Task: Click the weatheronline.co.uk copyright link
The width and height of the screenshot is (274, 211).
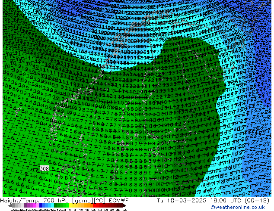Action: tap(237, 207)
